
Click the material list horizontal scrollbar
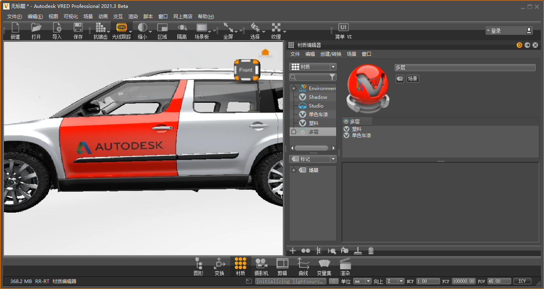coord(311,148)
